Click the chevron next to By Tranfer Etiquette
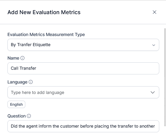Screen dimensions: 166x134 154,45
